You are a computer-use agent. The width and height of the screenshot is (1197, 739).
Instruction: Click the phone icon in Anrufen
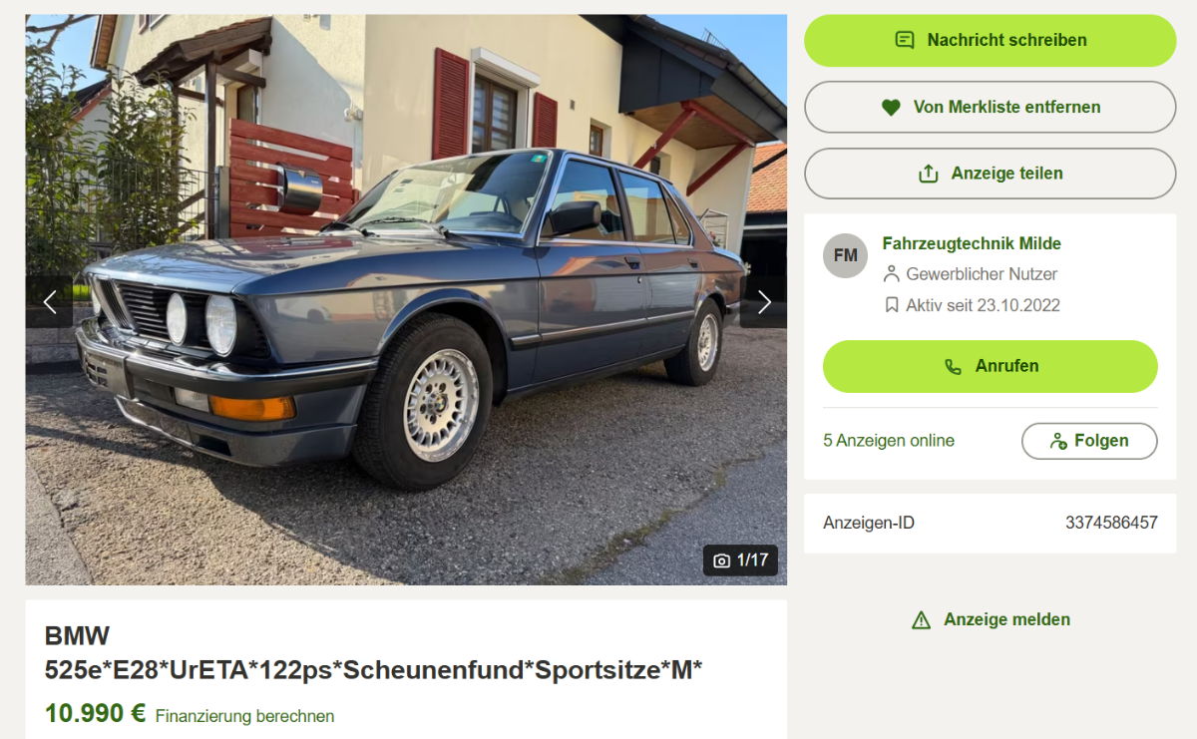click(x=953, y=367)
